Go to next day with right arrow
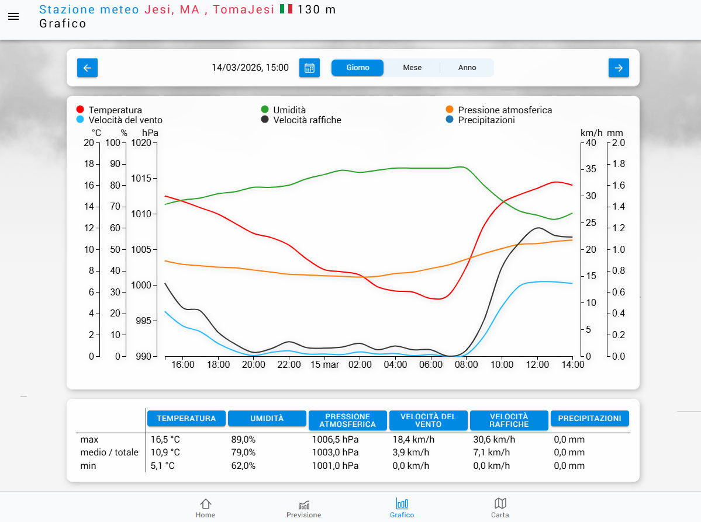 pyautogui.click(x=619, y=68)
